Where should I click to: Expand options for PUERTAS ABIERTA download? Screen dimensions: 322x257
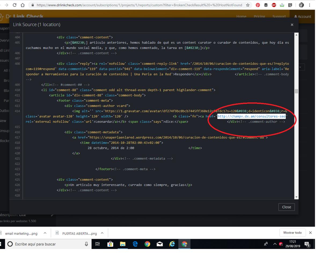click(102, 233)
